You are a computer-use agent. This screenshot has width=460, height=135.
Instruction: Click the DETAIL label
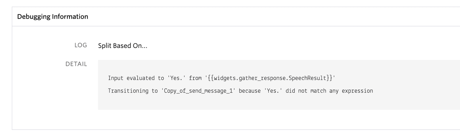click(x=76, y=64)
